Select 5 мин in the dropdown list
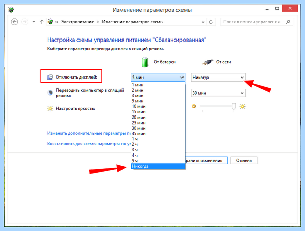 click(158, 101)
